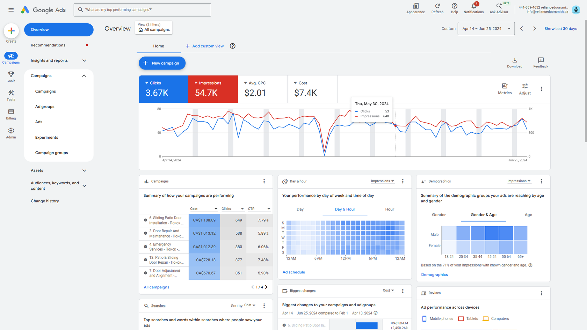Image resolution: width=587 pixels, height=330 pixels.
Task: Switch to the Hour tab
Action: [390, 209]
